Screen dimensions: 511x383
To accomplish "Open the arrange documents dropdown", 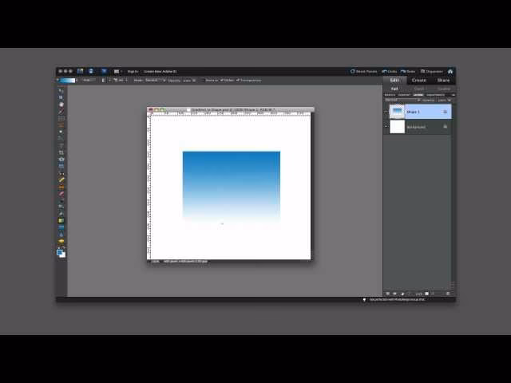I will point(117,71).
